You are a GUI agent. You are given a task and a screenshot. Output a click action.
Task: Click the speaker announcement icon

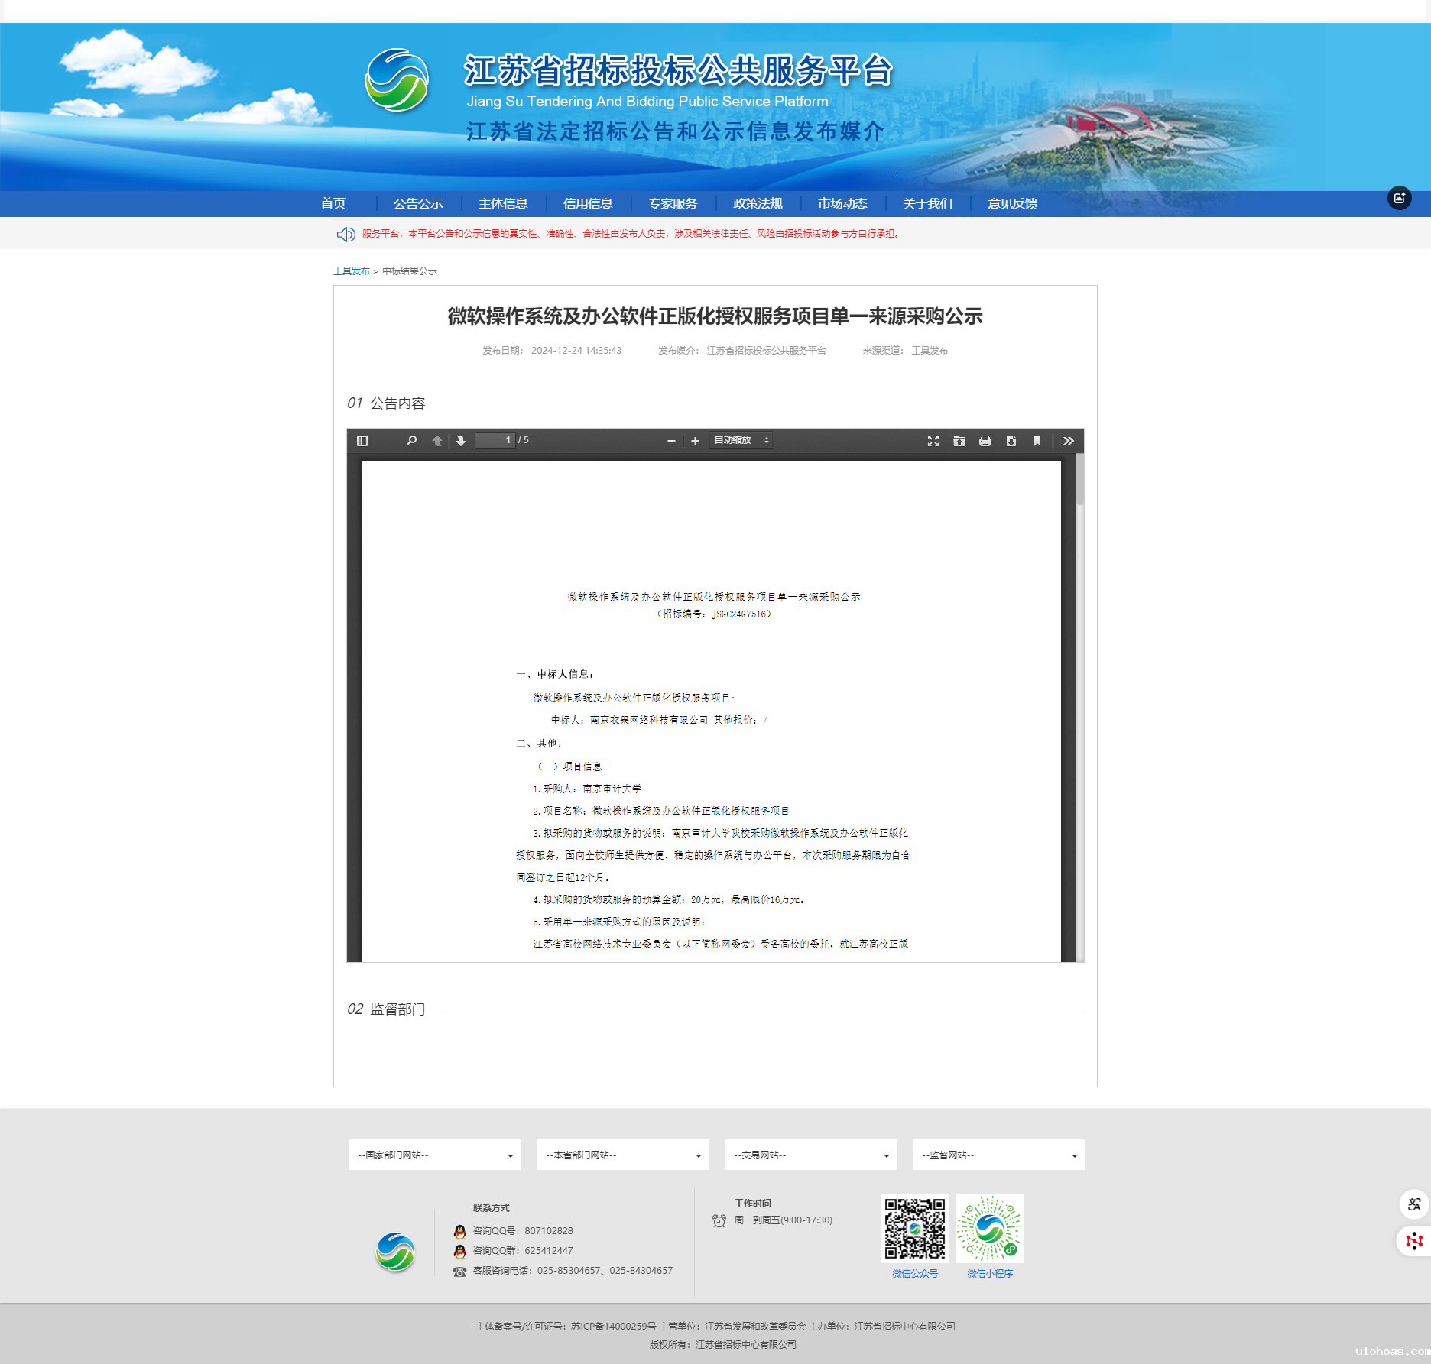[x=346, y=234]
